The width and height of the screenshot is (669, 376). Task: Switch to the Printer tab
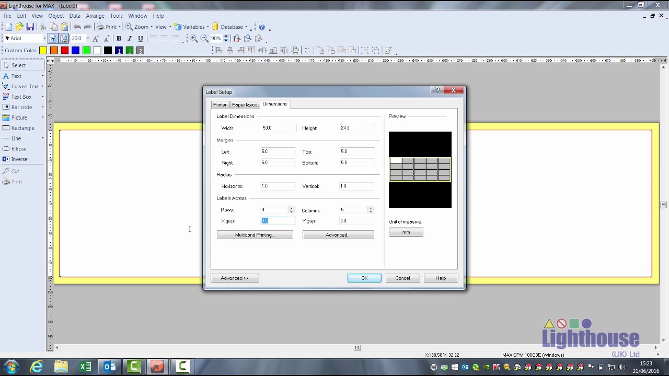coord(220,104)
